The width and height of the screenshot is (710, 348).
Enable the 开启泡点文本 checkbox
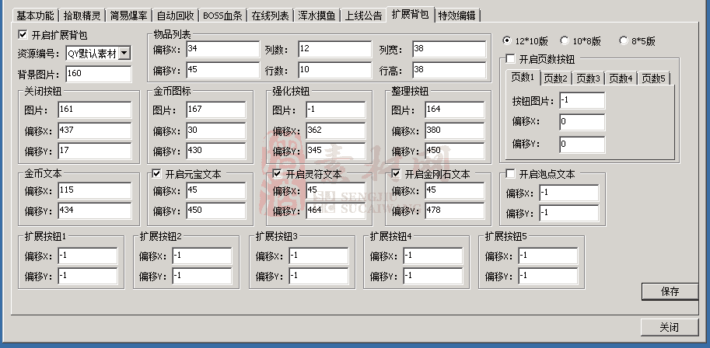510,174
